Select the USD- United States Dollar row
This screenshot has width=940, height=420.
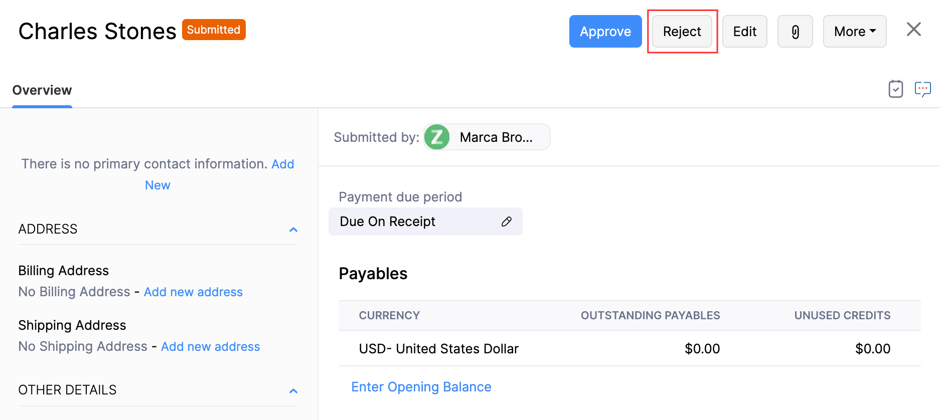(438, 349)
